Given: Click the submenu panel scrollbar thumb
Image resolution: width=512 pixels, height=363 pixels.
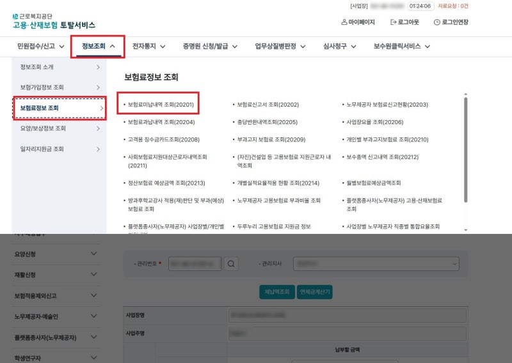Looking at the screenshot, I should pos(465,150).
